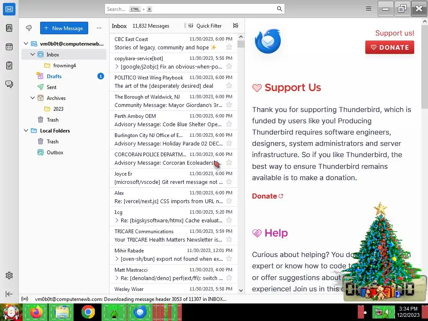Open the Chat space
428x321 pixels.
[x=9, y=84]
